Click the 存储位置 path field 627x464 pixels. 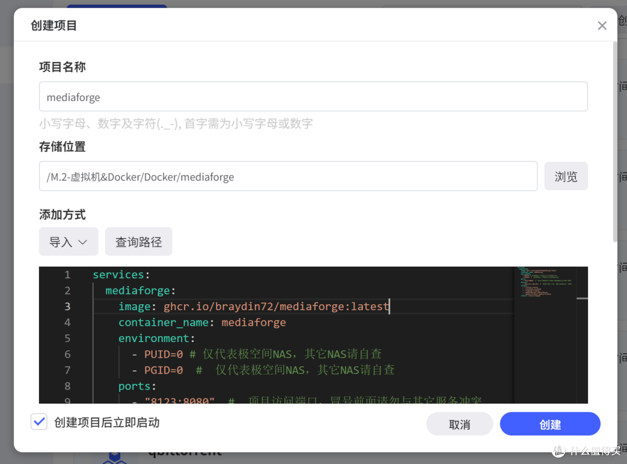288,177
